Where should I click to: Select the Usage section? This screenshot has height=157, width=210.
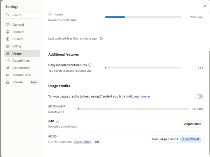(22, 54)
